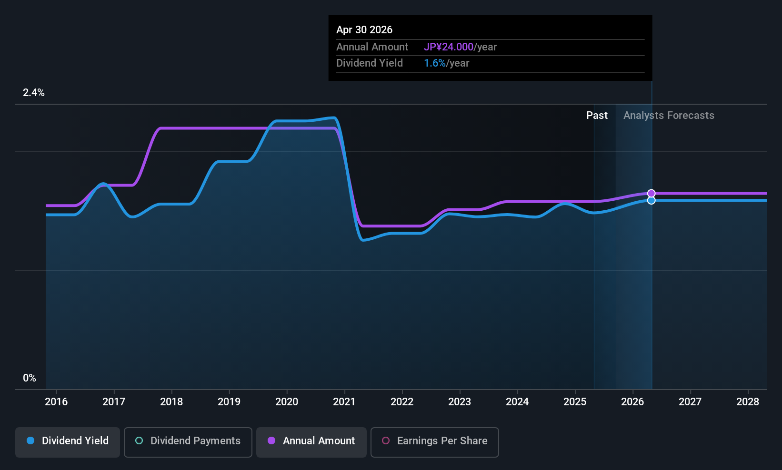This screenshot has height=470, width=782.
Task: Click the 2022 x-axis label
Action: coord(402,402)
